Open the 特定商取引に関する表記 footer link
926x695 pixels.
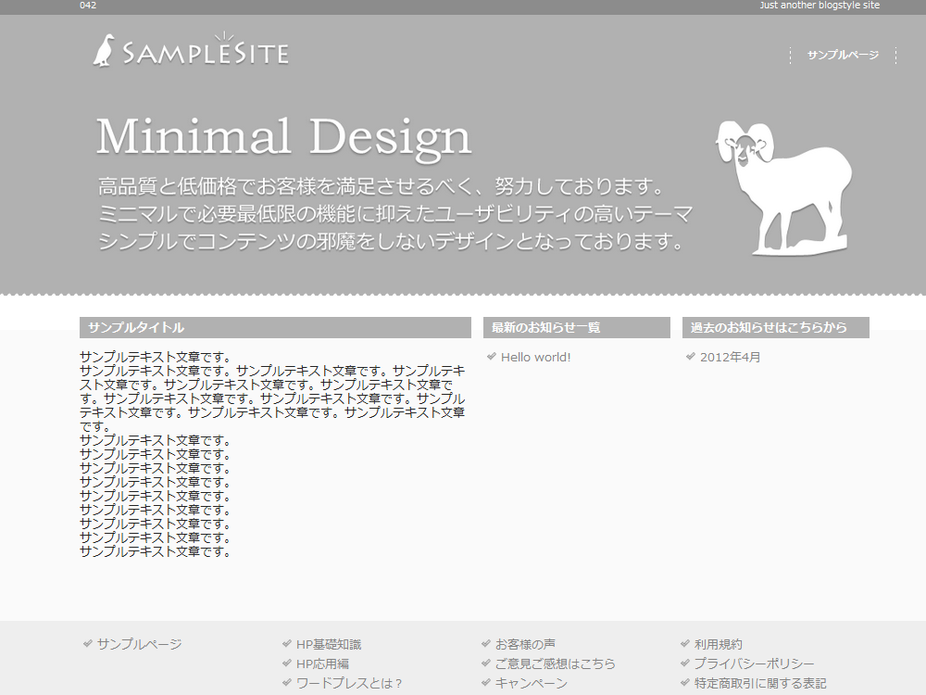click(x=760, y=683)
